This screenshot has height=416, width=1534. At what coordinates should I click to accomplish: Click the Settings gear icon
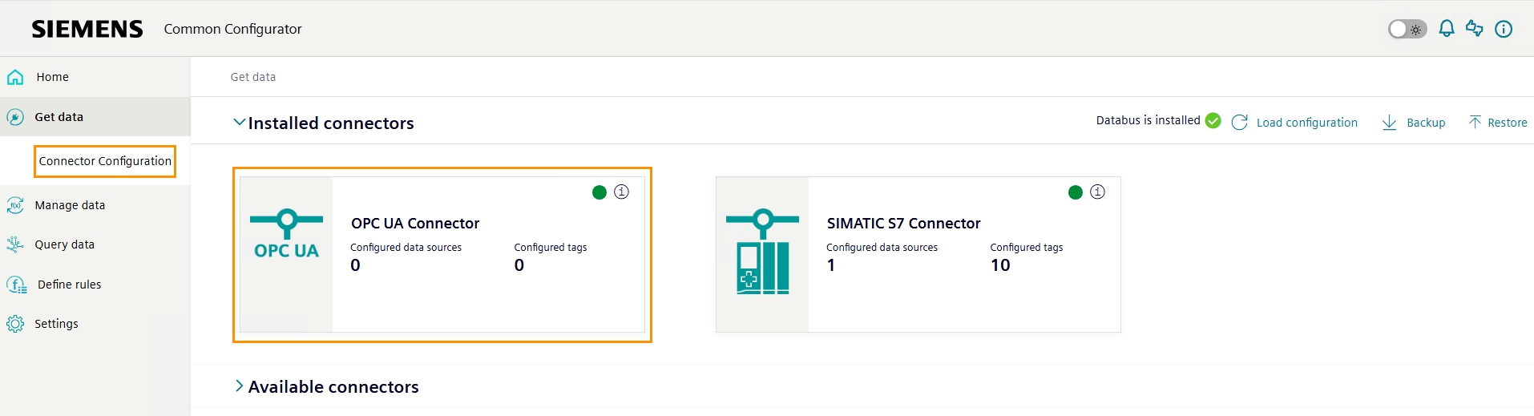coord(15,324)
